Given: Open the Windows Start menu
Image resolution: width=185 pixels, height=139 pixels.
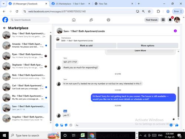Looking at the screenshot, I should 4,135.
